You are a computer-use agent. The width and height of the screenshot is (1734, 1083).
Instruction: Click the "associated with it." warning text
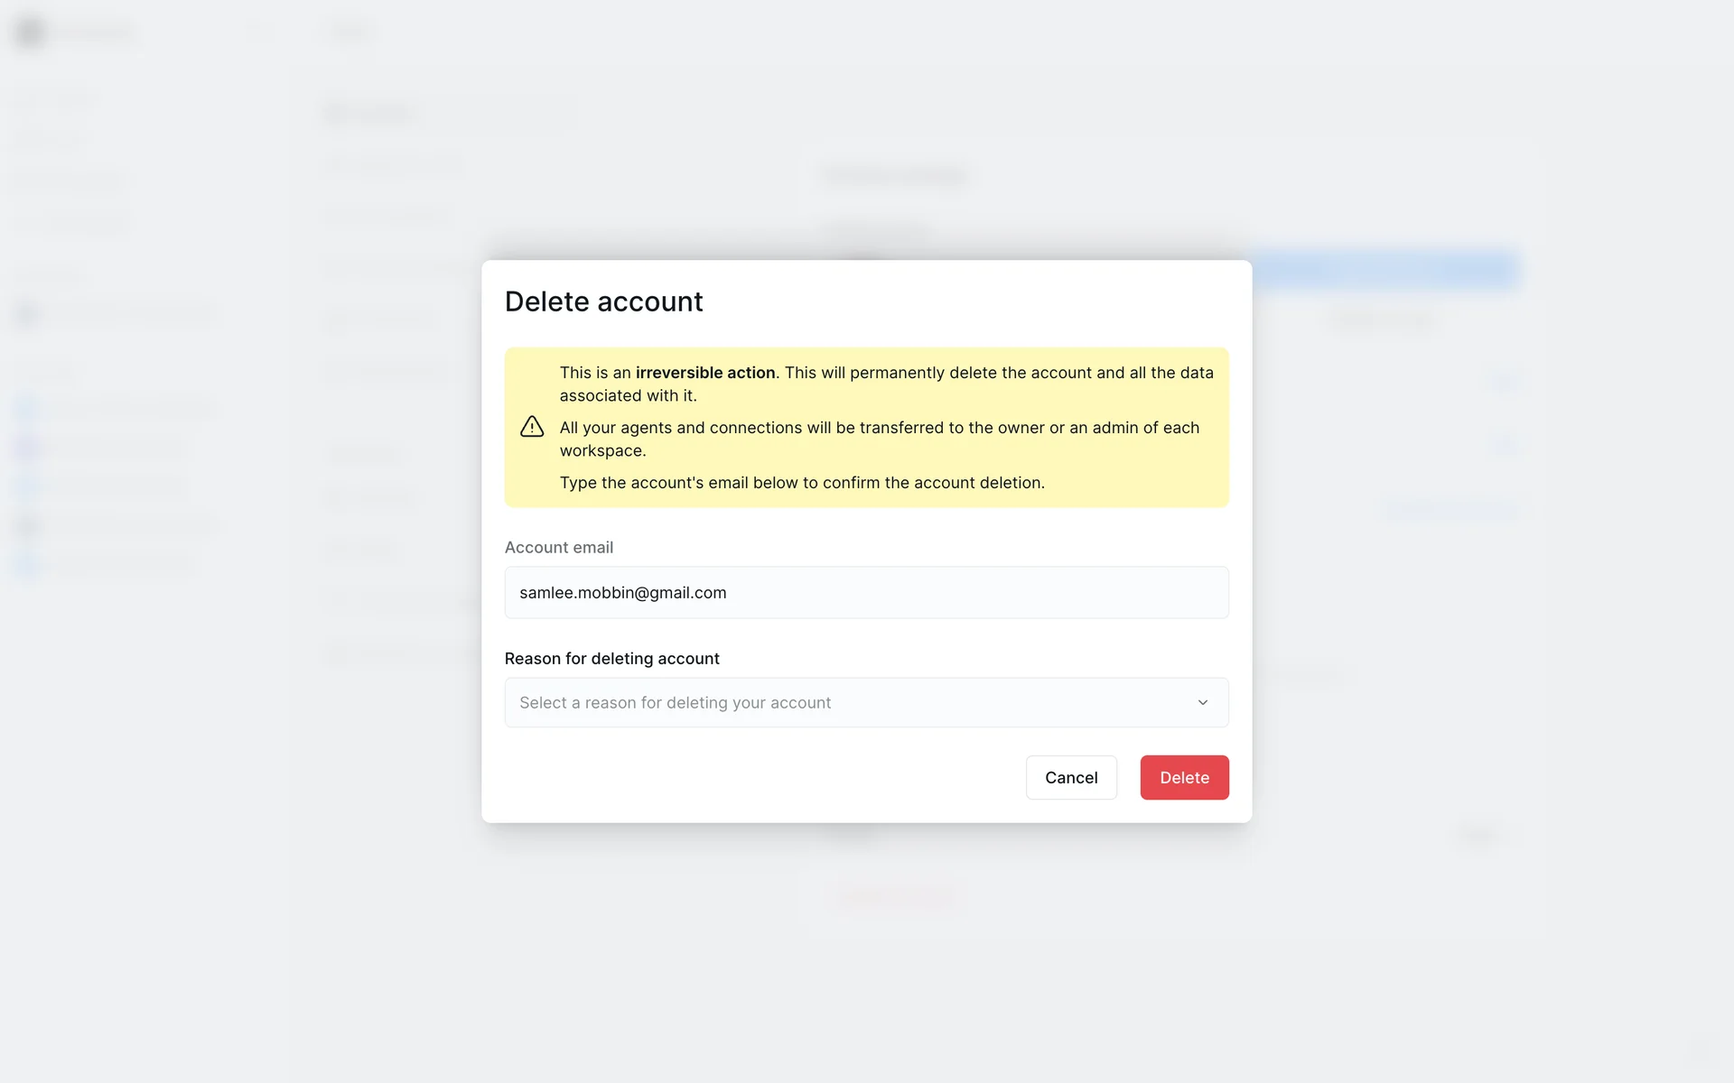(x=628, y=396)
